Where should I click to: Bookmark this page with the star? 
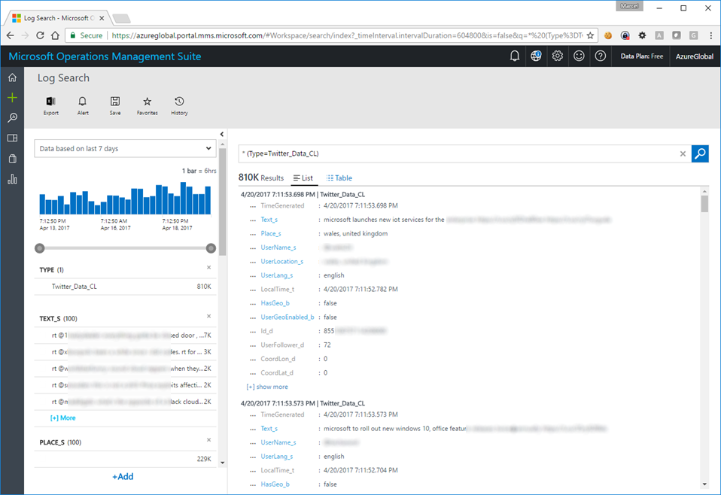pyautogui.click(x=590, y=35)
